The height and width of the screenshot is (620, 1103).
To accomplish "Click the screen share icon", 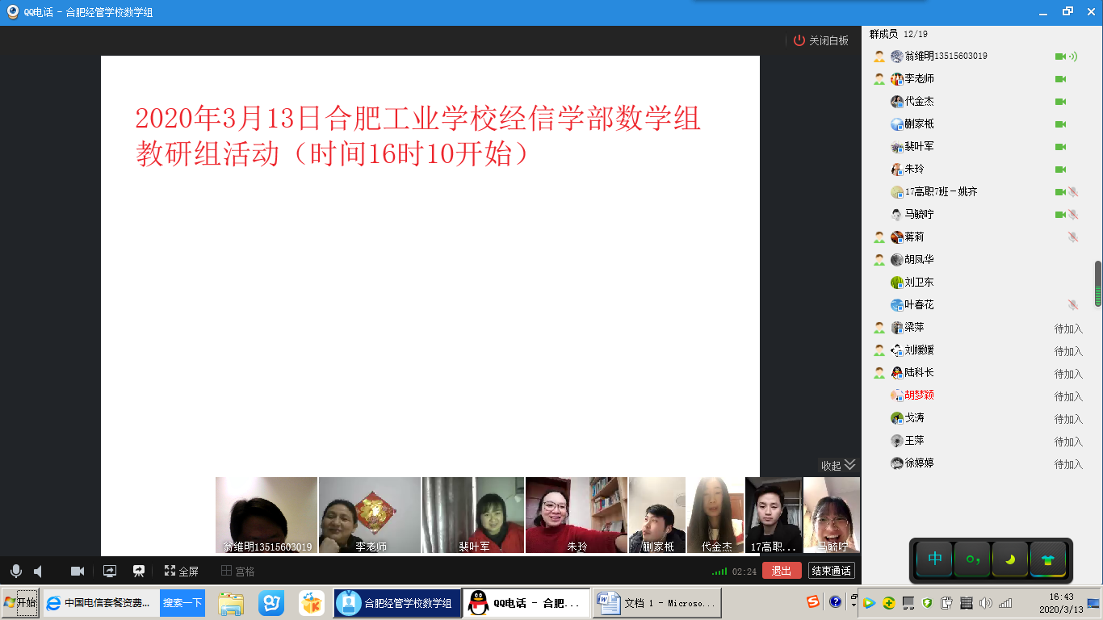I will click(x=110, y=571).
